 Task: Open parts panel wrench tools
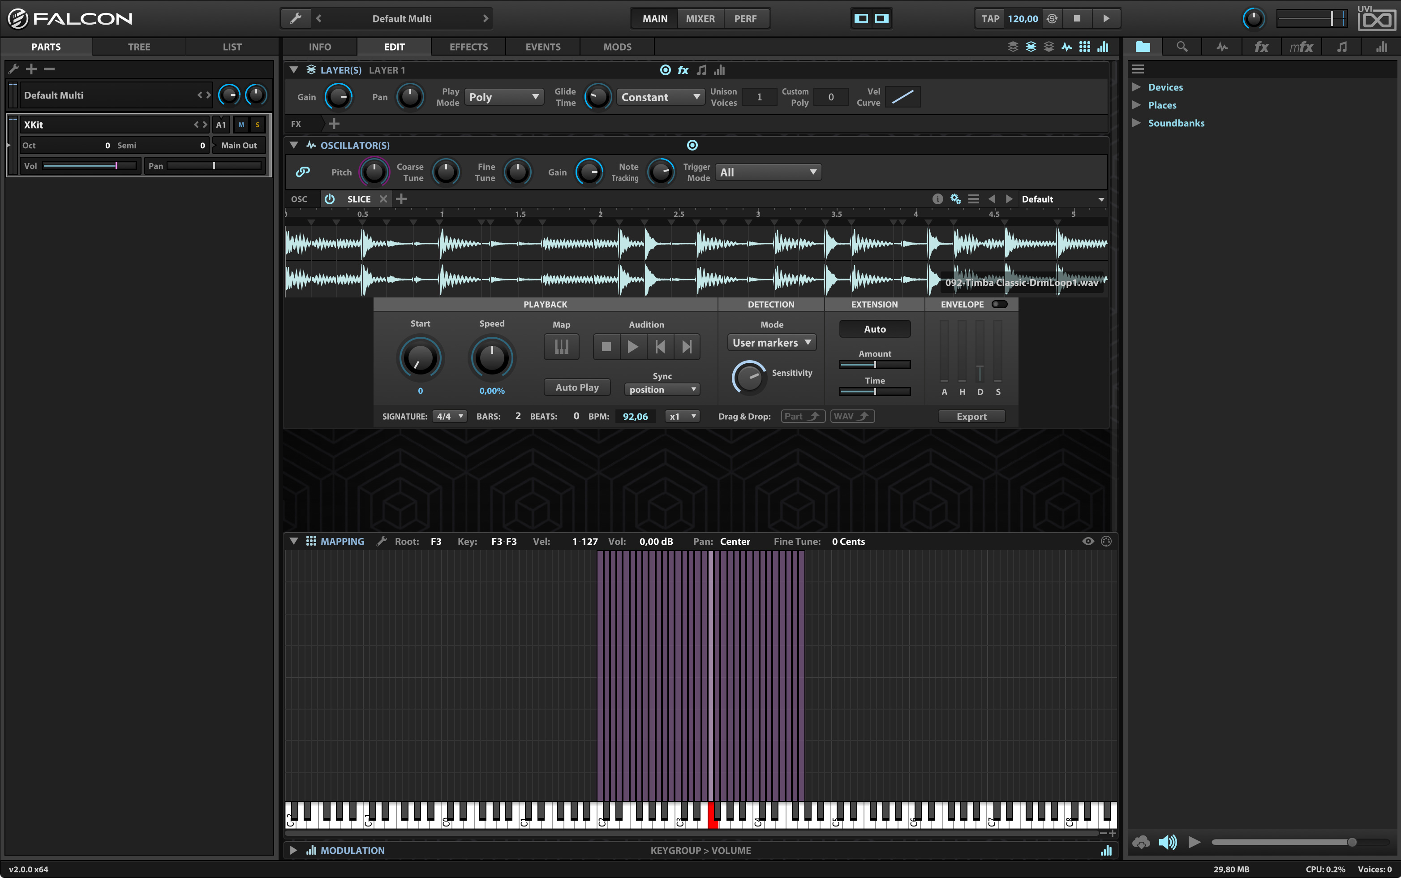tap(14, 69)
